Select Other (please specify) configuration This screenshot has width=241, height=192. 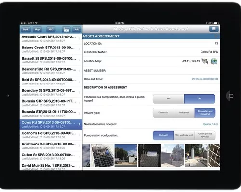click(x=205, y=135)
